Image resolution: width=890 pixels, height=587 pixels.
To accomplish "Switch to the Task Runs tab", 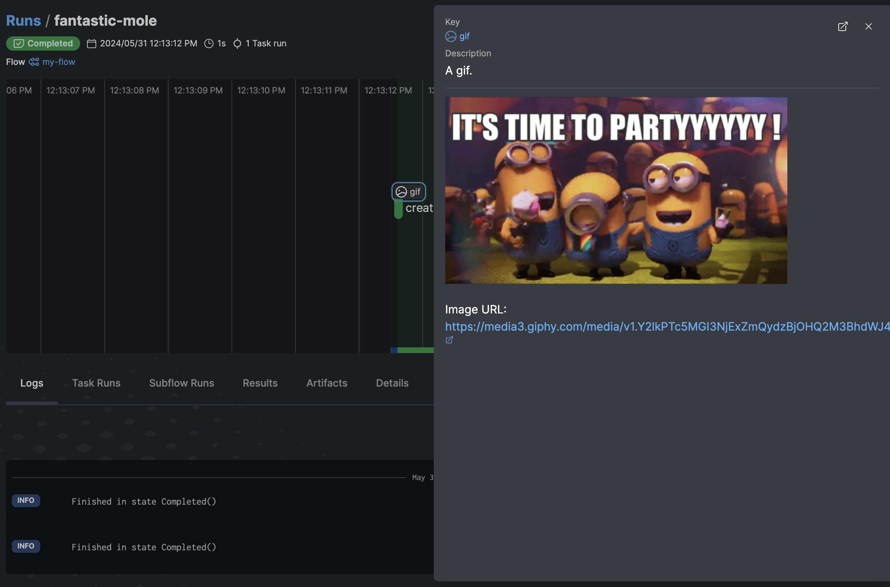I will tap(96, 383).
